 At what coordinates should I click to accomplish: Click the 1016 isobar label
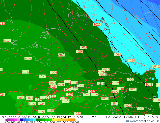coord(156,67)
